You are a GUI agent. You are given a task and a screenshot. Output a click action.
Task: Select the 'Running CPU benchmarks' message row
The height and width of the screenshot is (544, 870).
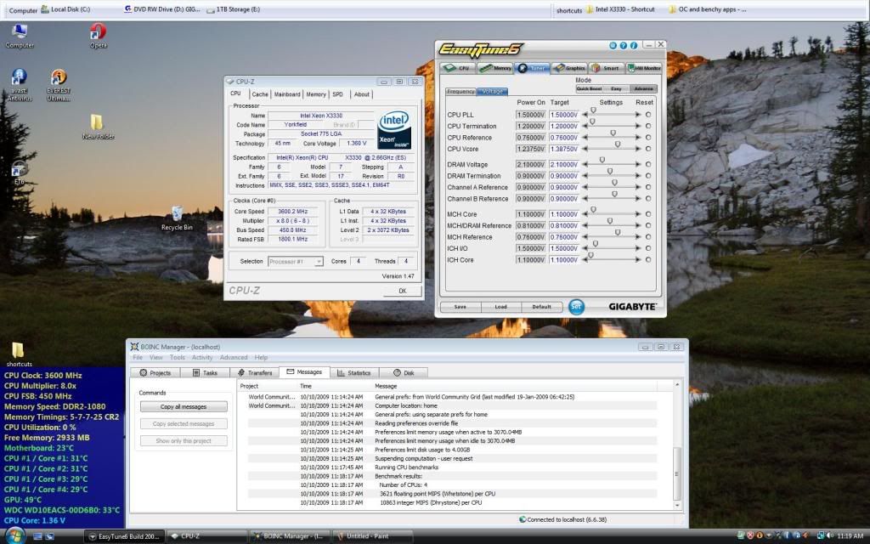(x=447, y=467)
